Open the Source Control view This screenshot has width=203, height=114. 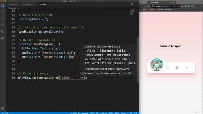(3, 18)
